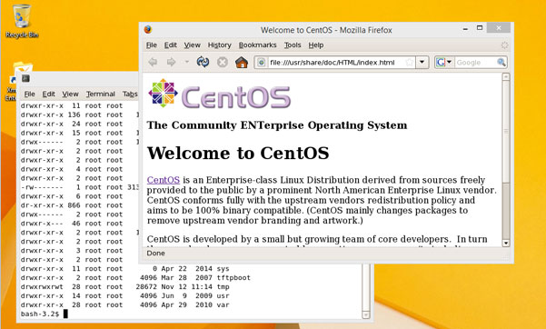Go to Home page icon

242,63
